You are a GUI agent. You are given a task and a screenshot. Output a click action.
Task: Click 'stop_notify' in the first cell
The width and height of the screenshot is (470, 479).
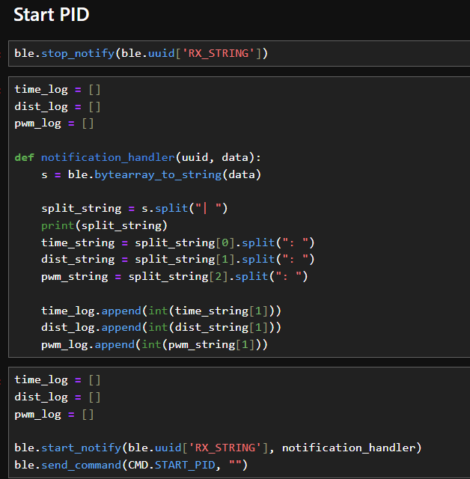click(x=78, y=53)
